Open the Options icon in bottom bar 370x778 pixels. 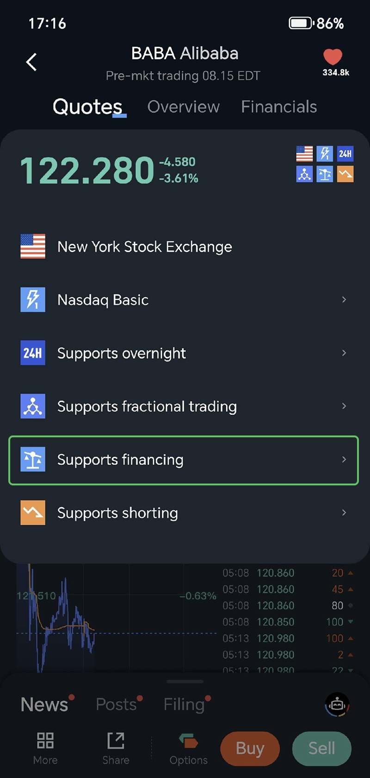[188, 741]
